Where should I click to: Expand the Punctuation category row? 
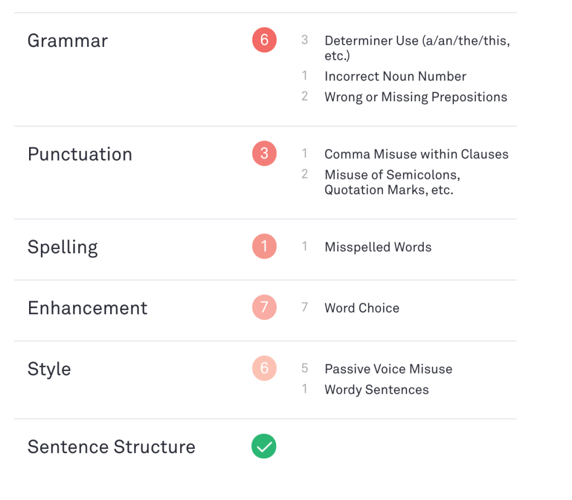click(x=80, y=154)
